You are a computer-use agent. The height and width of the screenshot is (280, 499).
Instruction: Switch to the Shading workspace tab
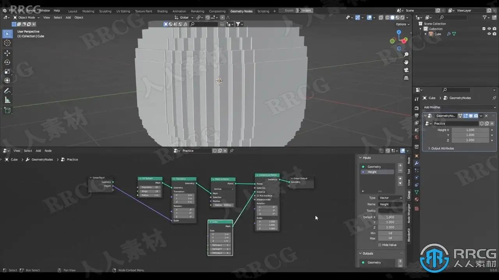pos(162,11)
